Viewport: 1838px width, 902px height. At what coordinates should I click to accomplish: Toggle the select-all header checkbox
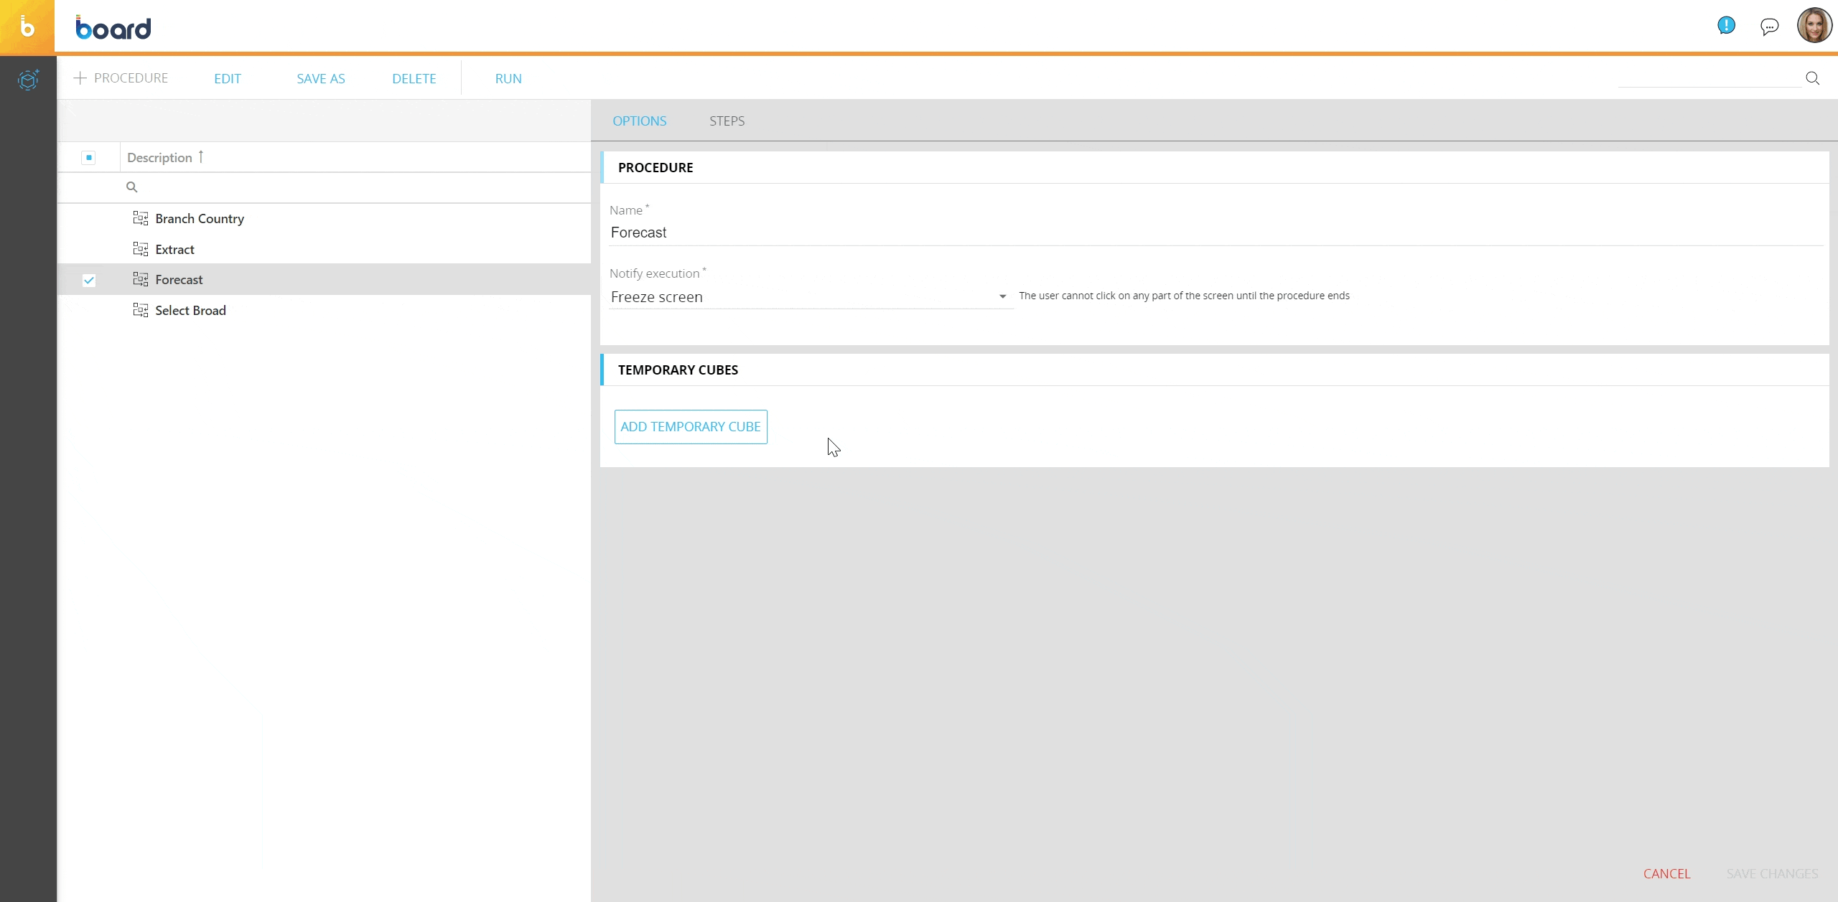pyautogui.click(x=89, y=158)
